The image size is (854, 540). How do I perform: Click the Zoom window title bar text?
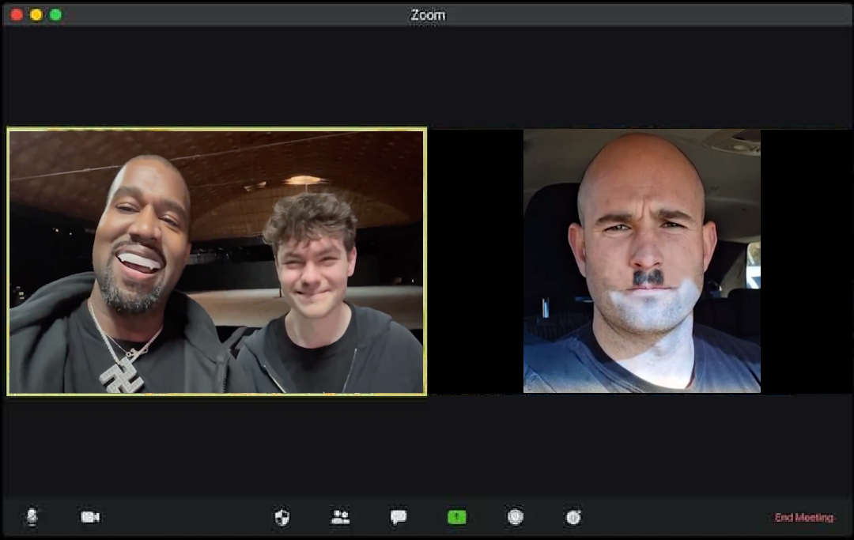tap(428, 15)
